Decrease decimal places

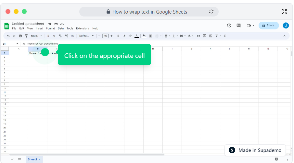click(60, 36)
